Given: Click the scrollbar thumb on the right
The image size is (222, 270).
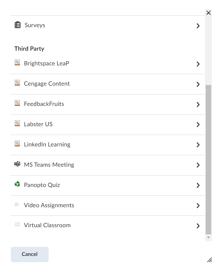Looking at the screenshot, I should pos(208,157).
